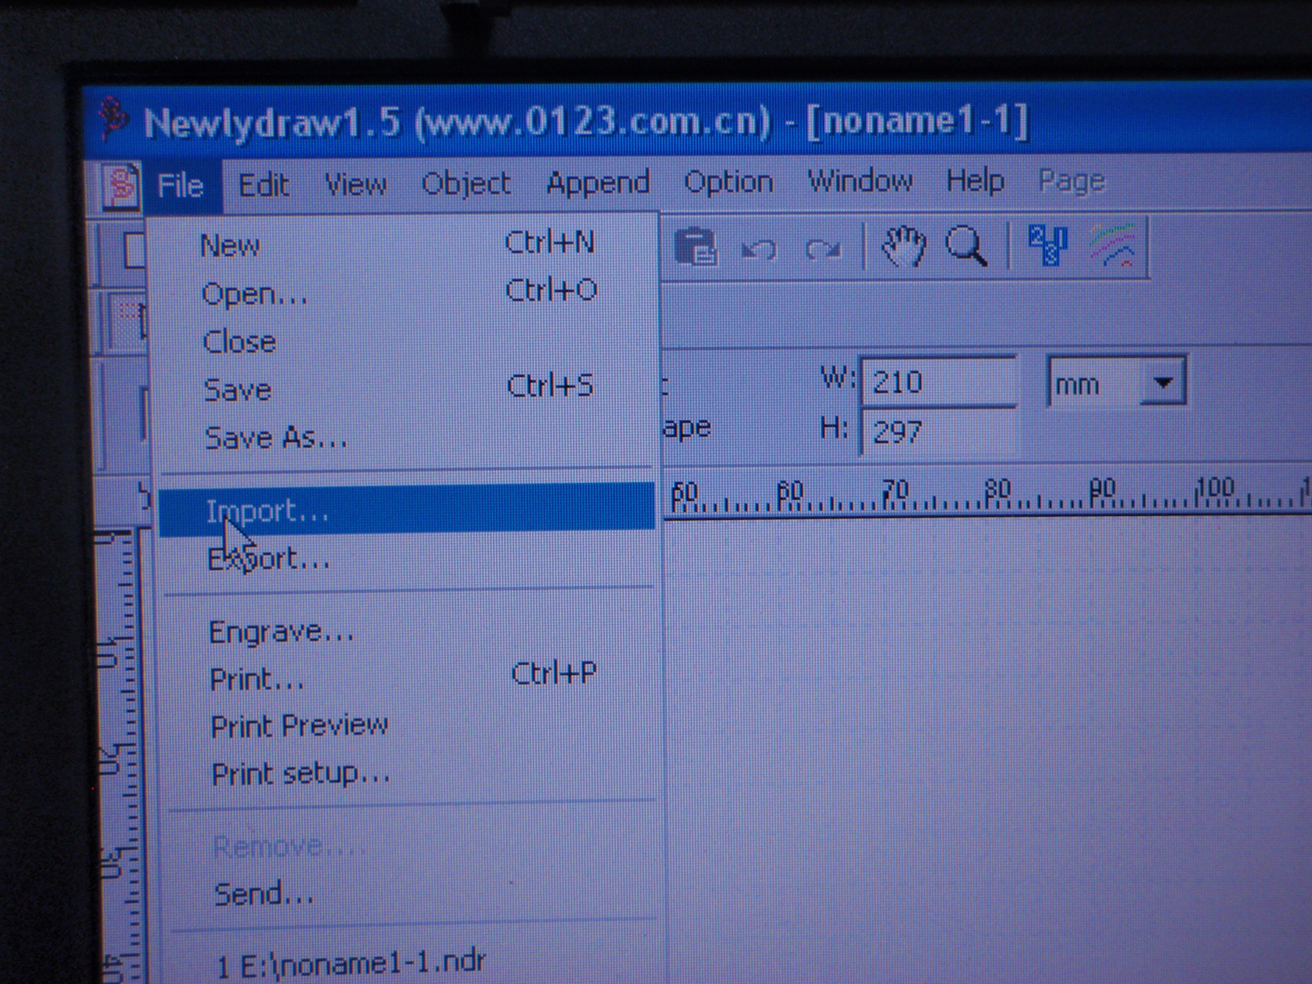Viewport: 1312px width, 984px height.
Task: Click the undo arrow icon
Action: (758, 249)
